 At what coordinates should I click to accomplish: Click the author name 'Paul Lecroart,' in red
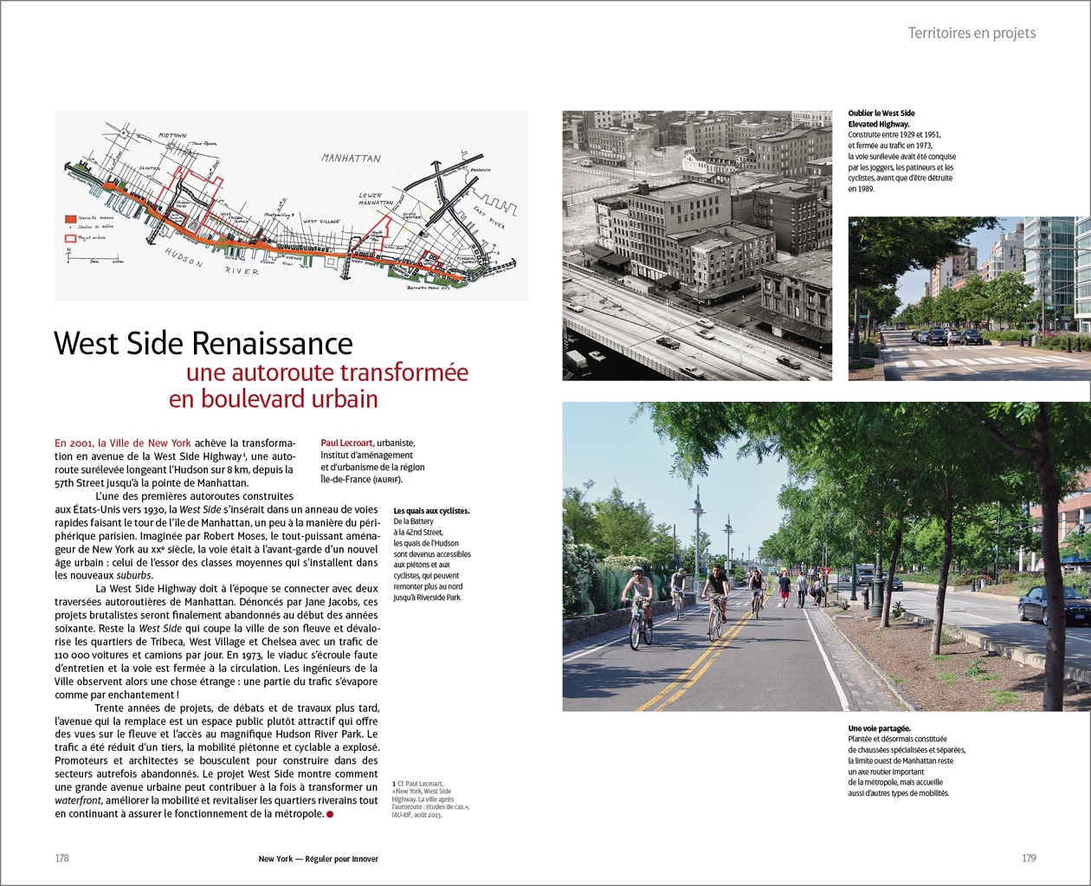pos(347,443)
